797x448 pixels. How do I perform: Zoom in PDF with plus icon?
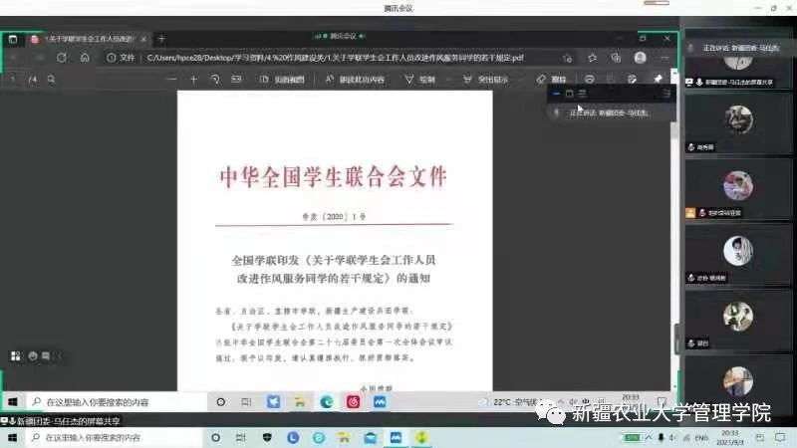coord(193,79)
